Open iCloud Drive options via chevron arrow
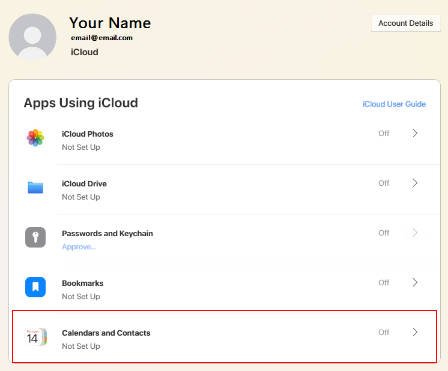 (415, 183)
